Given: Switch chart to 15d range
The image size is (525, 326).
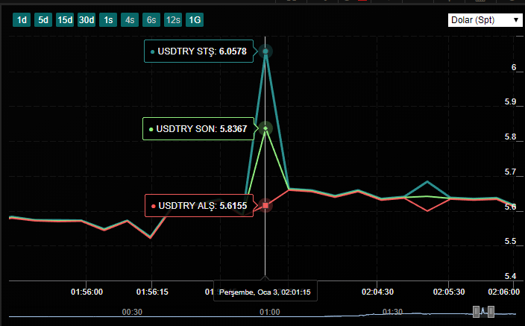Looking at the screenshot, I should tap(65, 20).
